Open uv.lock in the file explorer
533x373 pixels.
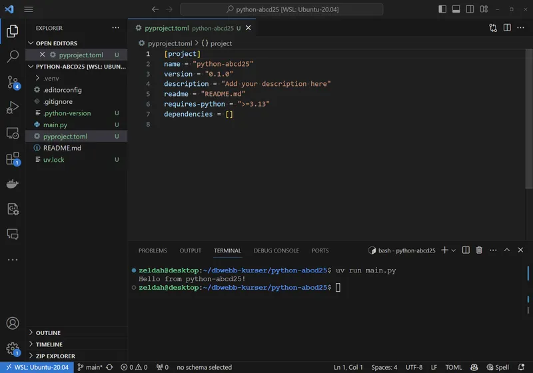[77, 159]
